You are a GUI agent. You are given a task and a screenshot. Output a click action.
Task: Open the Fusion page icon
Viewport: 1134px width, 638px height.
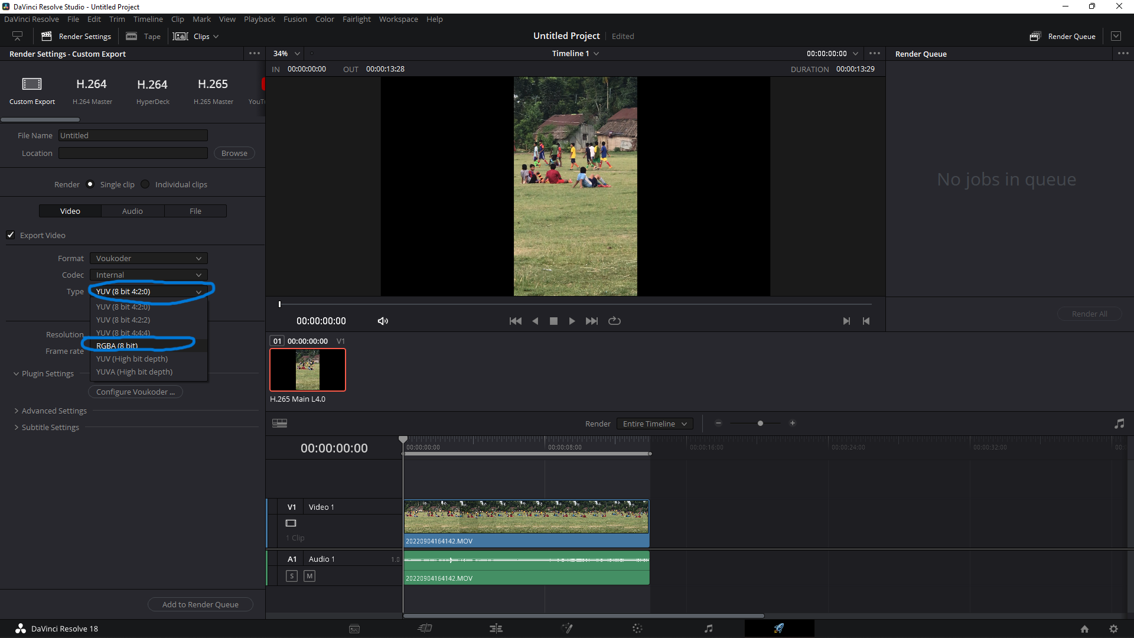567,629
